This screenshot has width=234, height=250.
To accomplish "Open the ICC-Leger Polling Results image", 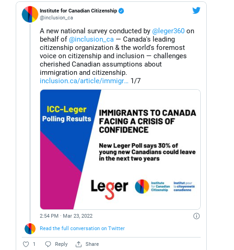I will tap(120, 149).
